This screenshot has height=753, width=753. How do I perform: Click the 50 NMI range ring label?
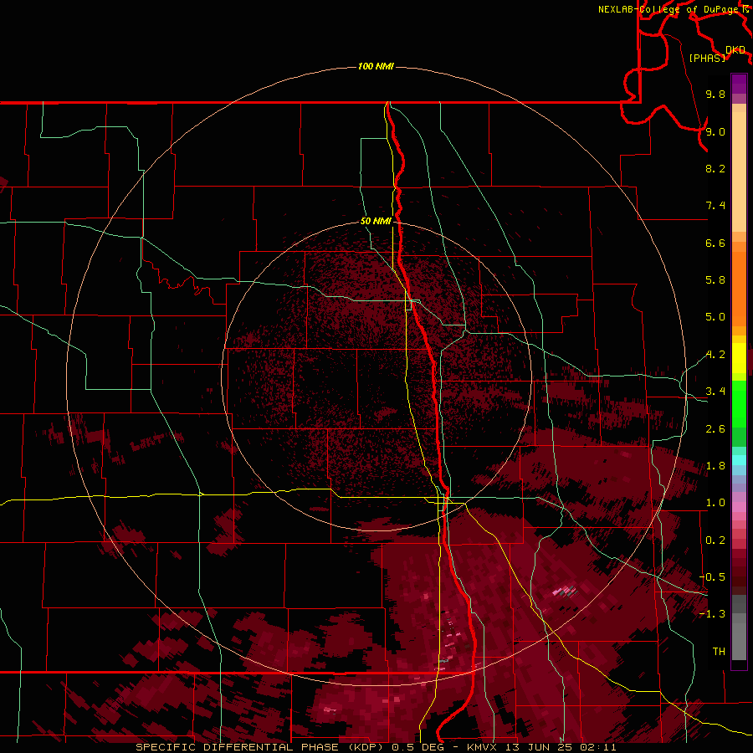376,221
